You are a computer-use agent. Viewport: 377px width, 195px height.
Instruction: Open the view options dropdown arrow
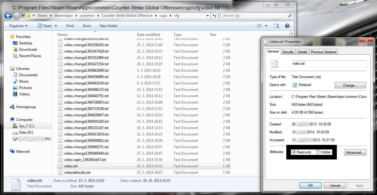click(x=266, y=26)
